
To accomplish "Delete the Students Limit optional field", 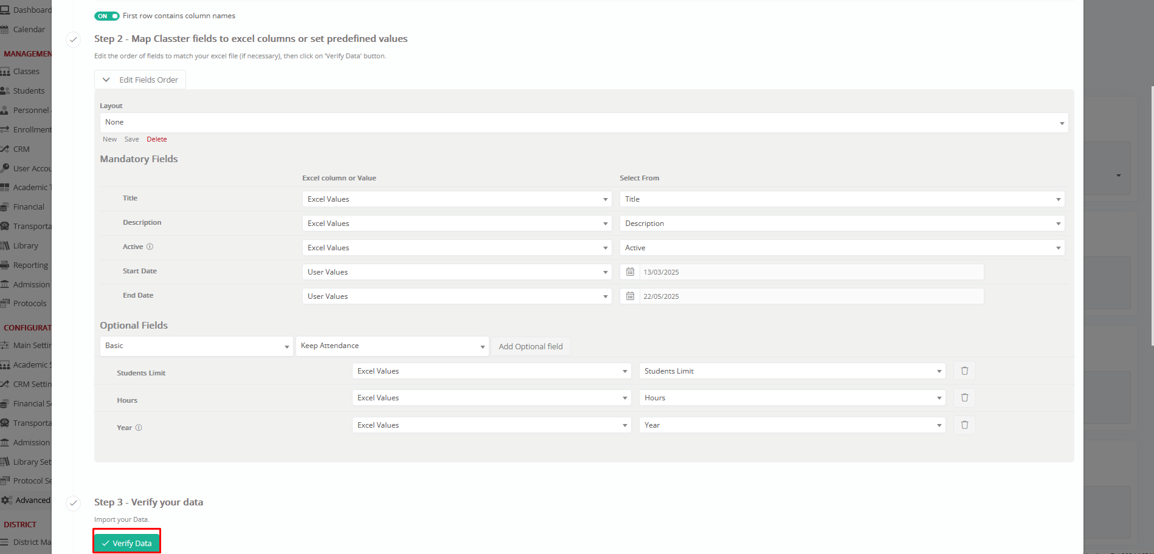I will coord(964,371).
